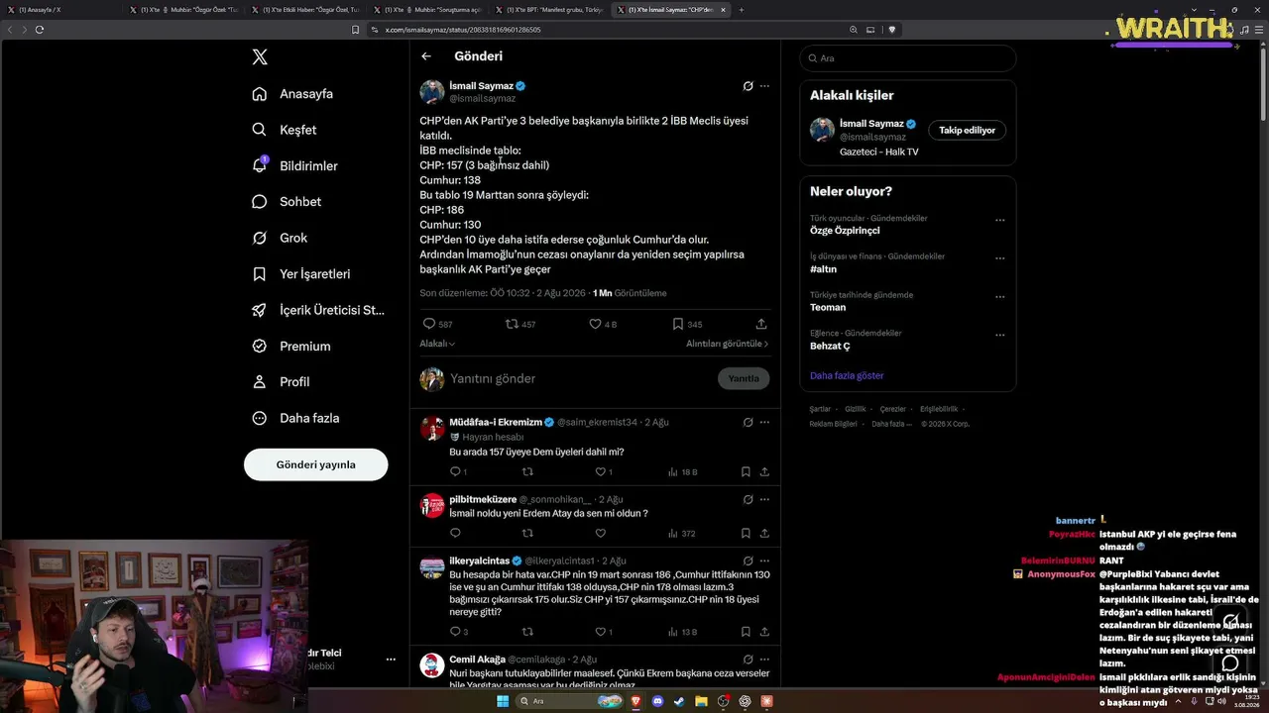The height and width of the screenshot is (713, 1269).
Task: Open Yer İşaretleri bookmarks
Action: [300, 274]
